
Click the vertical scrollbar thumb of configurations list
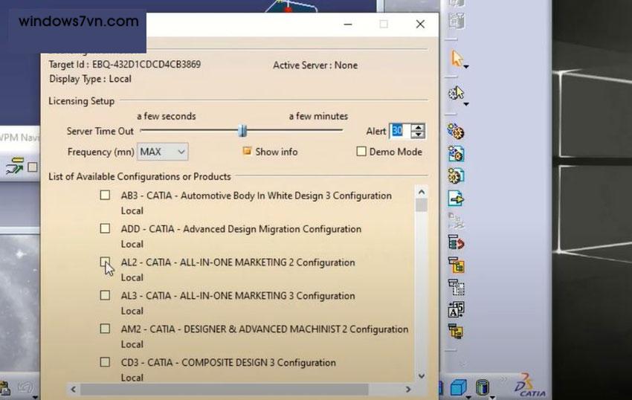pyautogui.click(x=422, y=205)
